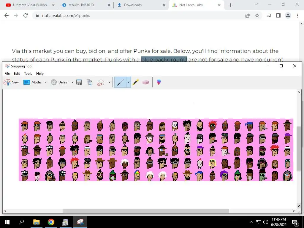304x228 pixels.
Task: Click Snipping Tool scroll up arrow
Action: click(x=299, y=92)
